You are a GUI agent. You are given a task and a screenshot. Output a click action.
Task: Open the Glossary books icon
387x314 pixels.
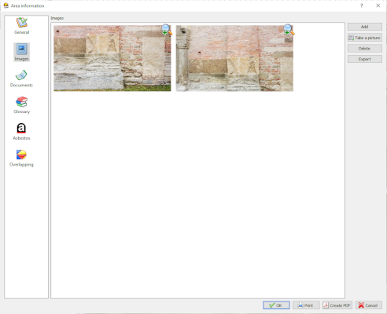[x=21, y=102]
